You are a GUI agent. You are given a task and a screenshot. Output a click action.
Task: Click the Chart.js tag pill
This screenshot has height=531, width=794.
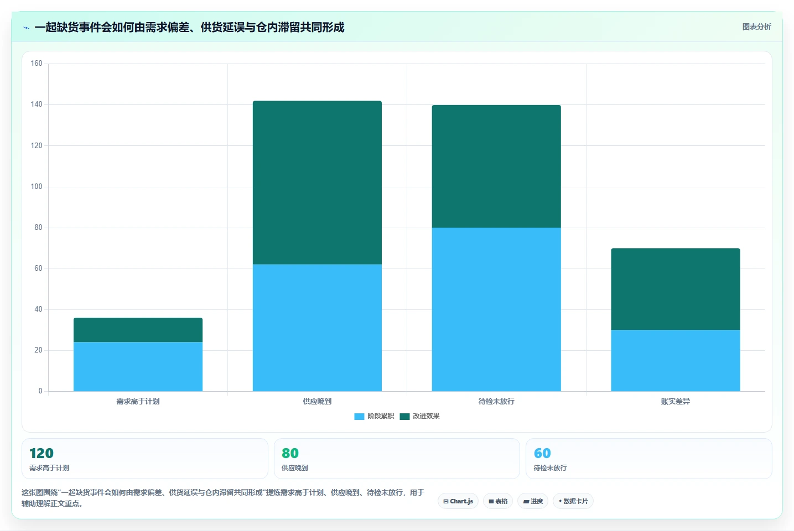coord(458,501)
